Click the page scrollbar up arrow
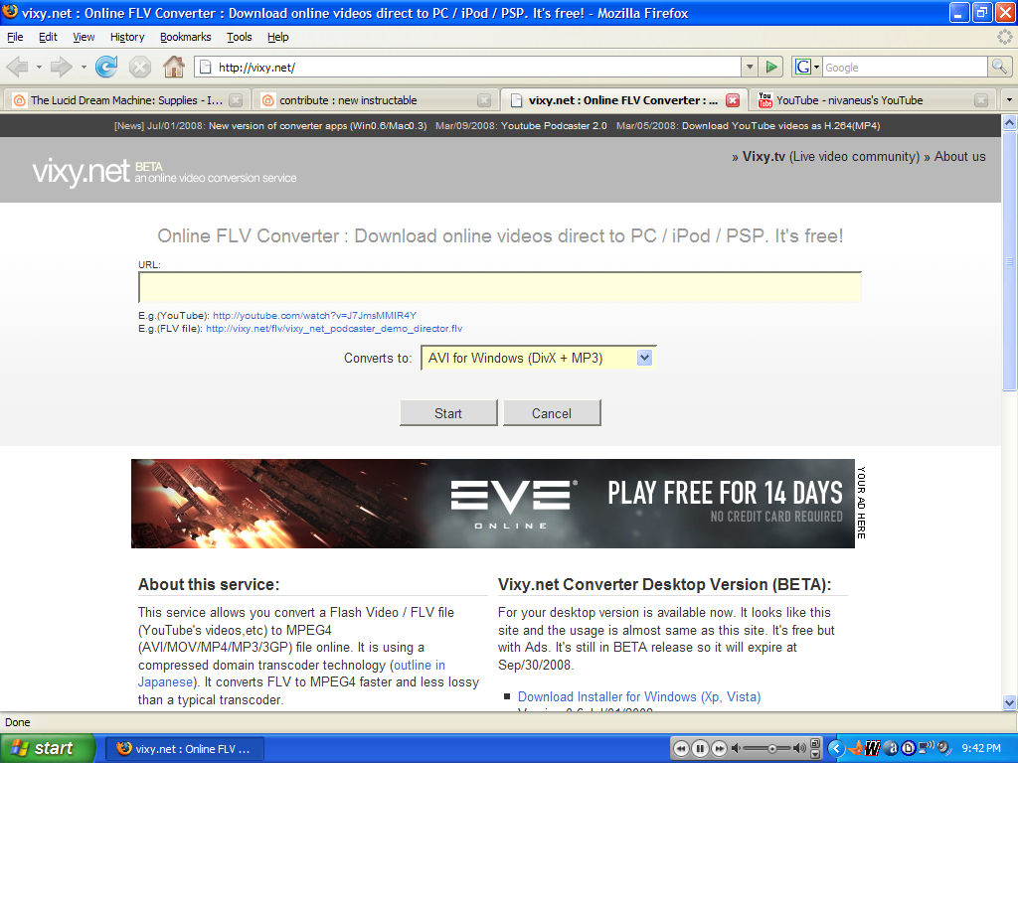Image resolution: width=1018 pixels, height=905 pixels. [x=1009, y=122]
